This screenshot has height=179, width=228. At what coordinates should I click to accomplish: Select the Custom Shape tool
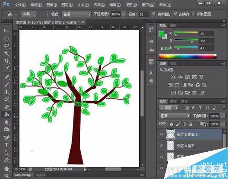[6, 160]
